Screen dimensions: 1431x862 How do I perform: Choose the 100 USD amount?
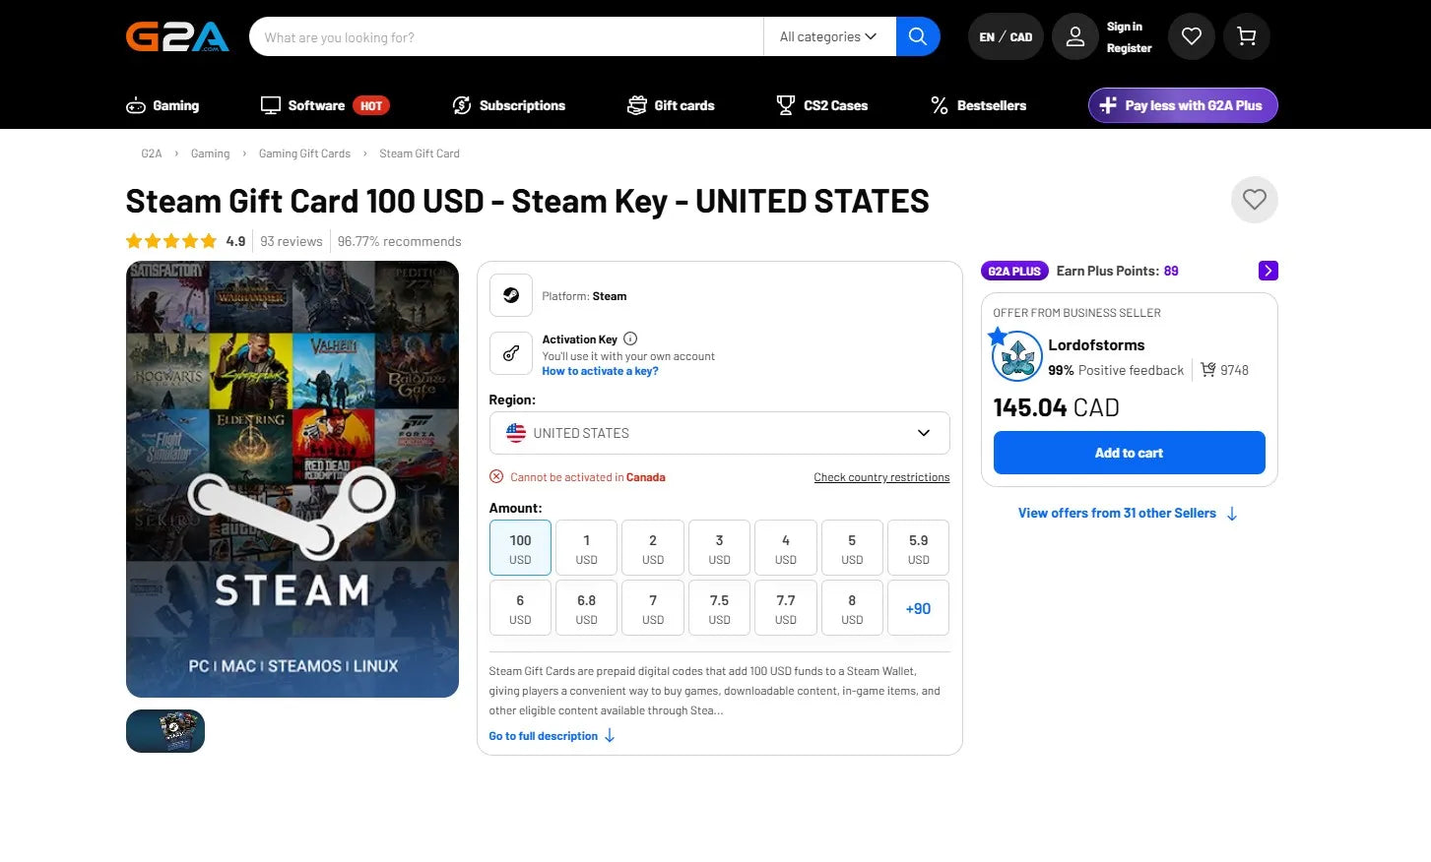(520, 548)
